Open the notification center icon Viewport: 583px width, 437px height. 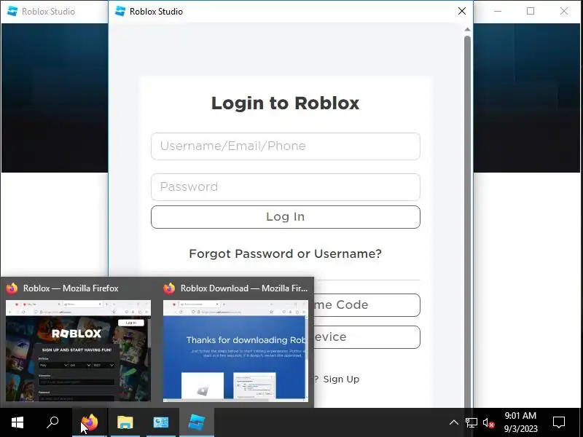coord(559,422)
